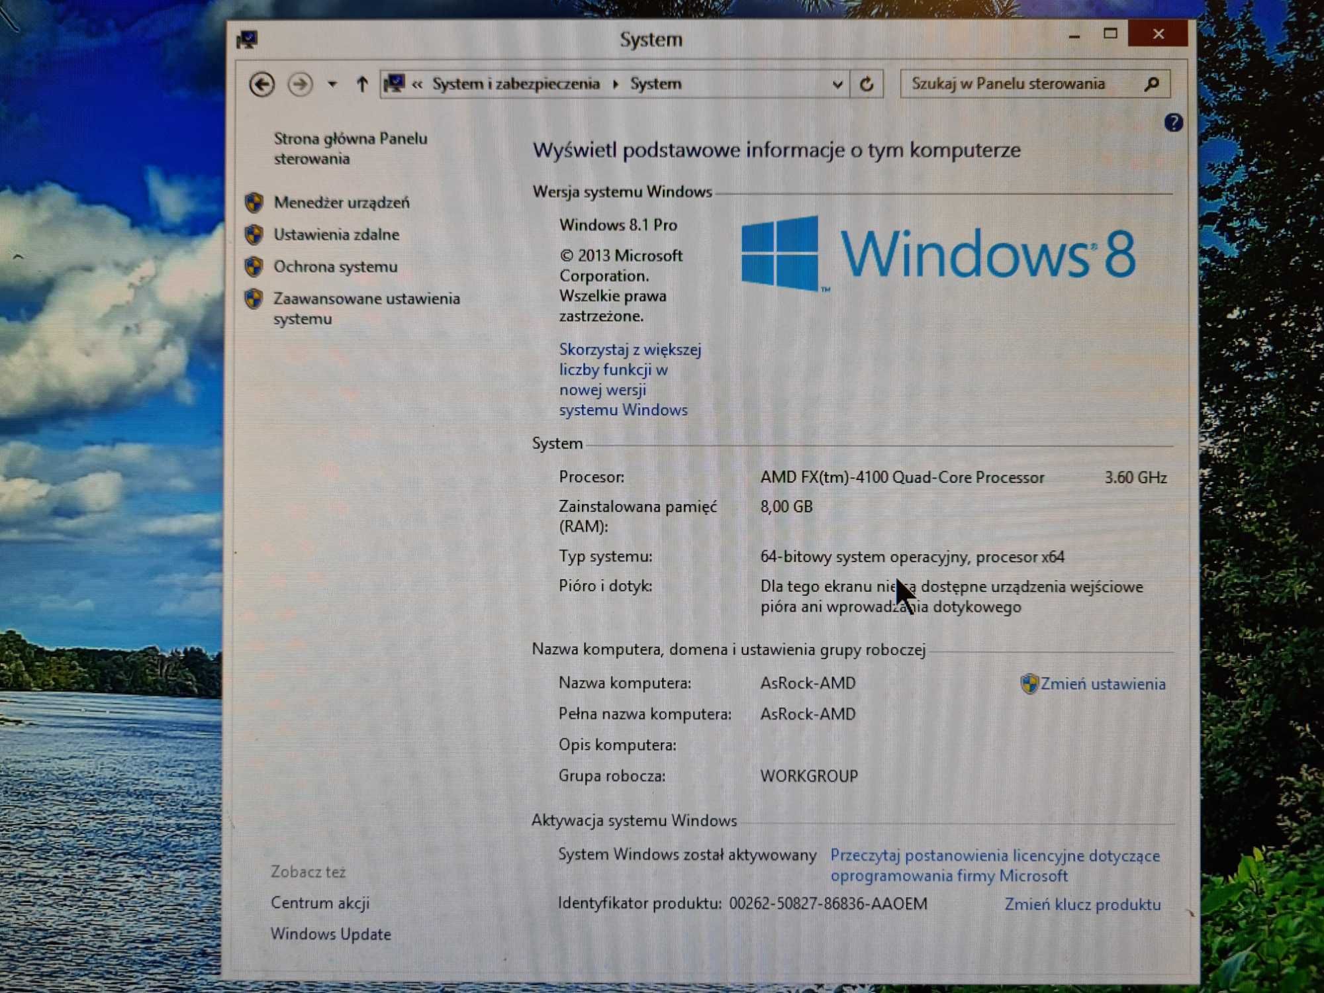Click the shield icon beside Ochrona systemu
Image resolution: width=1324 pixels, height=993 pixels.
(254, 267)
